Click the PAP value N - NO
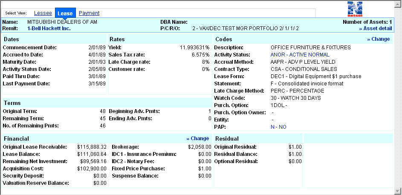 pos(278,127)
